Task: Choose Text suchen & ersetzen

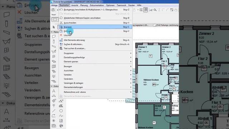Action: click(x=96, y=48)
